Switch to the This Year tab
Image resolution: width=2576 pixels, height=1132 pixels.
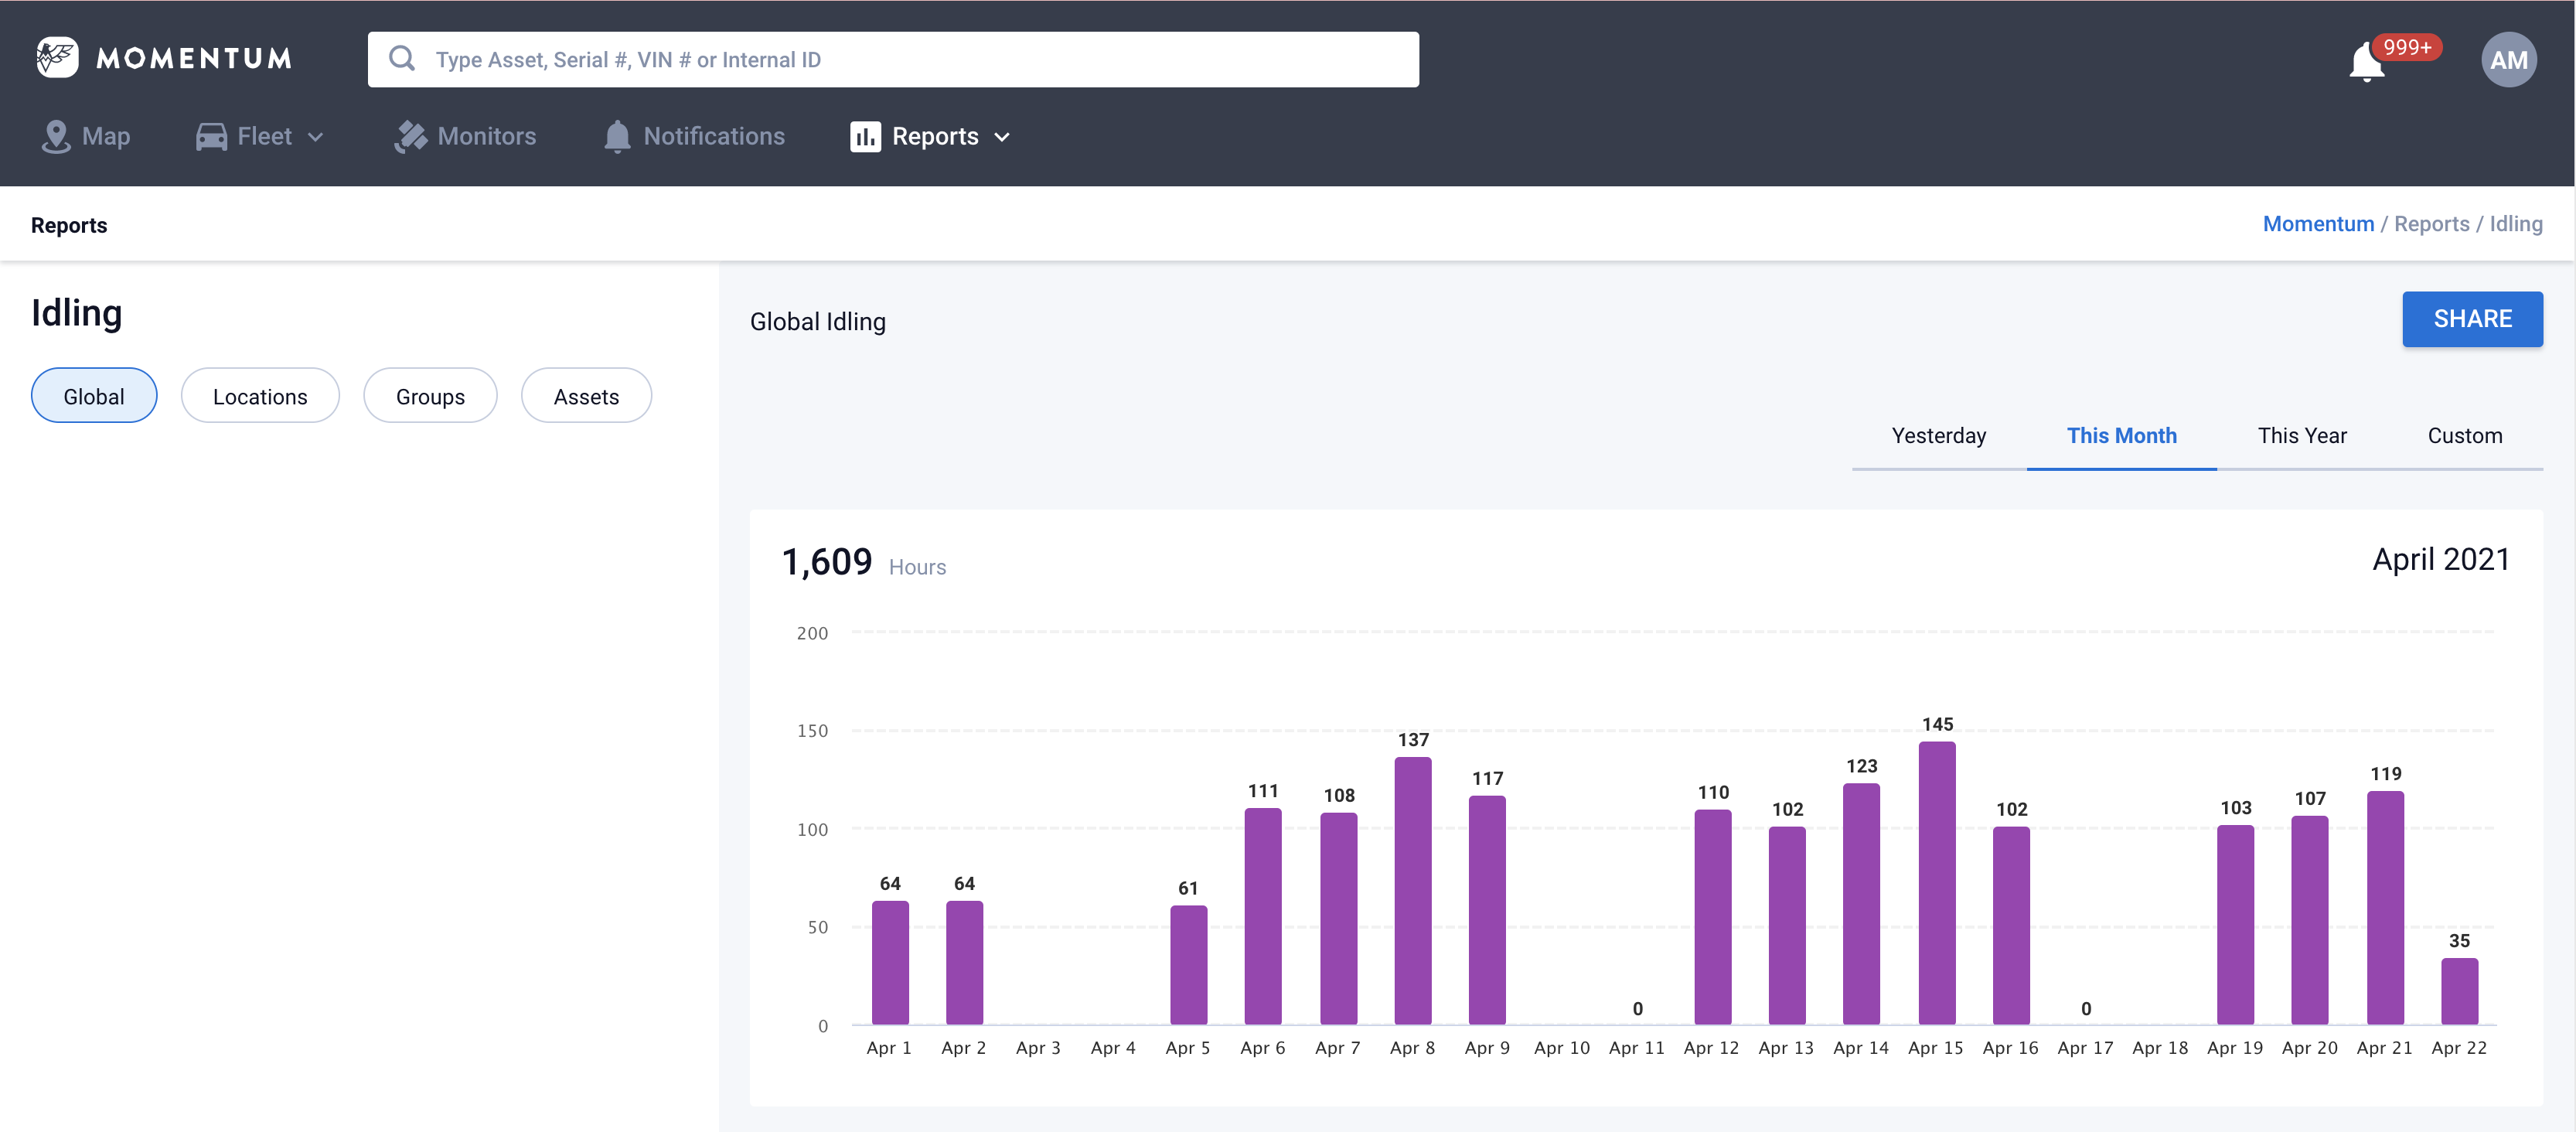click(x=2302, y=436)
